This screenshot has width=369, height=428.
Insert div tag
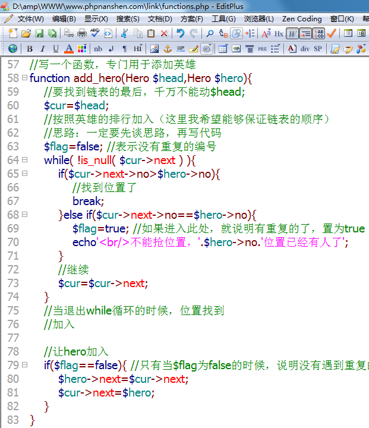coord(305,49)
